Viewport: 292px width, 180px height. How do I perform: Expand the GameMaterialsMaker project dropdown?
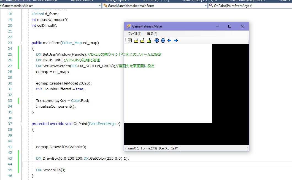(x=99, y=6)
